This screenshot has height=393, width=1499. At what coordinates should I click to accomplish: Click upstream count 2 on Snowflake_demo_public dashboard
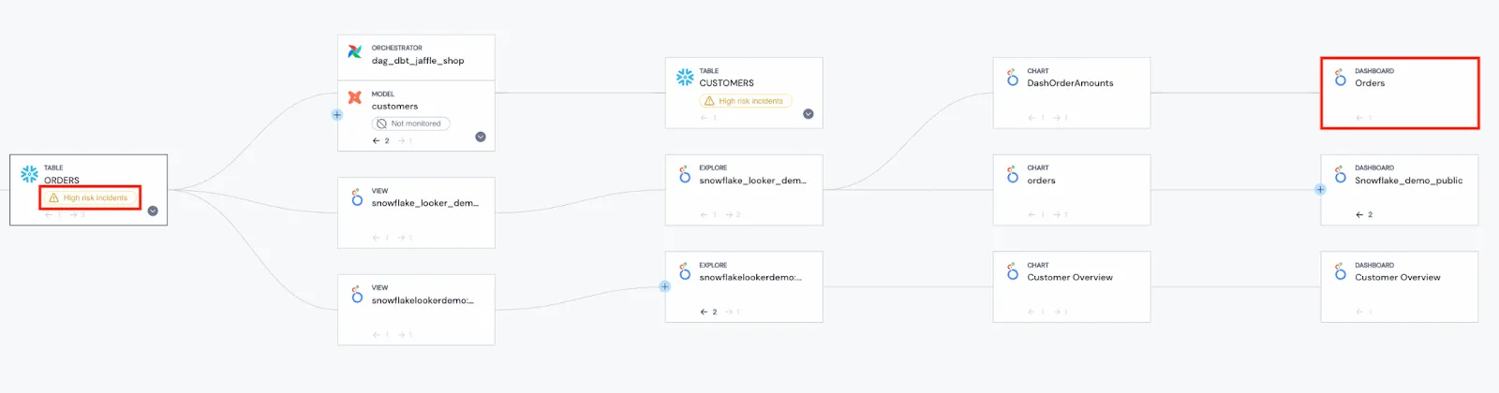[1364, 215]
